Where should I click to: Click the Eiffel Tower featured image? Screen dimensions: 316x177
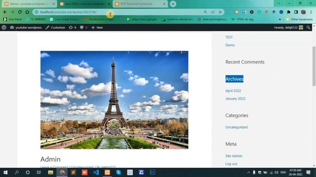(x=114, y=100)
